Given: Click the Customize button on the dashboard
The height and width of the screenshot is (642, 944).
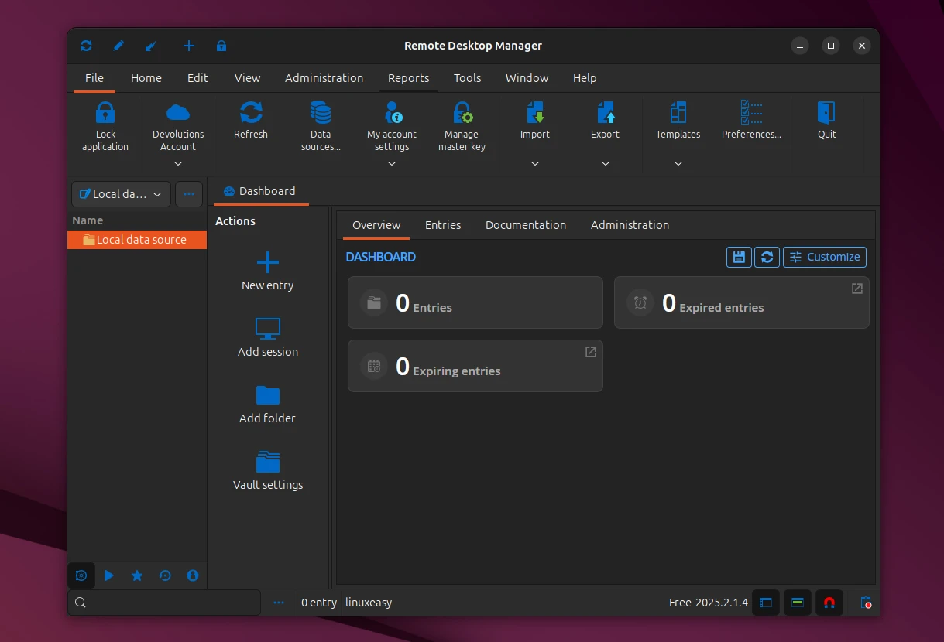Looking at the screenshot, I should tap(824, 257).
